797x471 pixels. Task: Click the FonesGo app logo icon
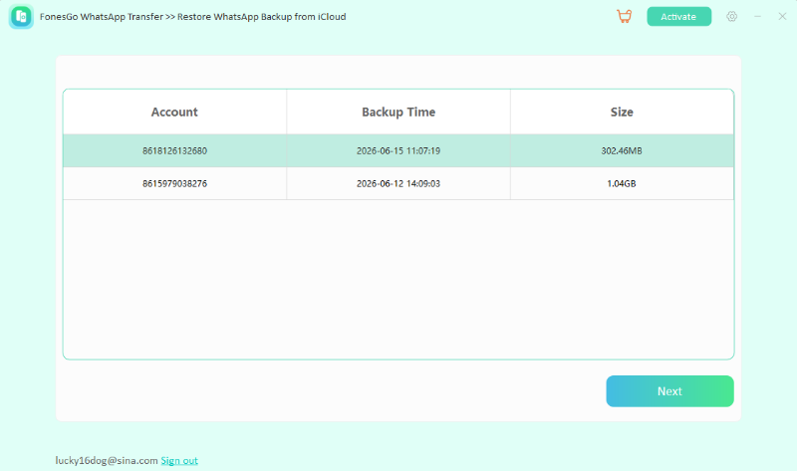pyautogui.click(x=21, y=16)
